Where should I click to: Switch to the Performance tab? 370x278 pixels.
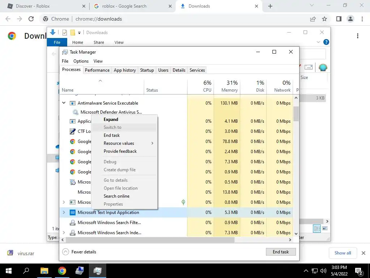pyautogui.click(x=97, y=70)
